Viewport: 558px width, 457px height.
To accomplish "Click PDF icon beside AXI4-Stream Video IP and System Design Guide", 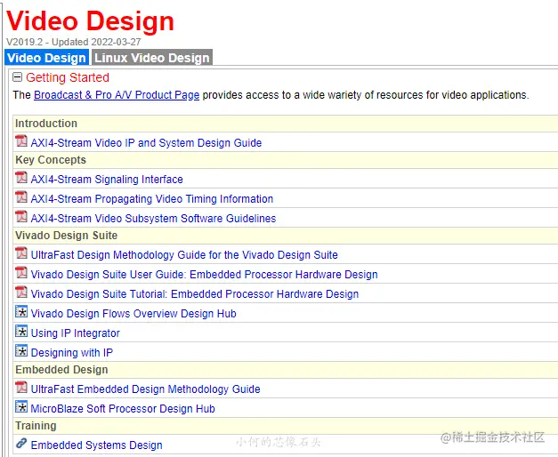I will tap(21, 140).
